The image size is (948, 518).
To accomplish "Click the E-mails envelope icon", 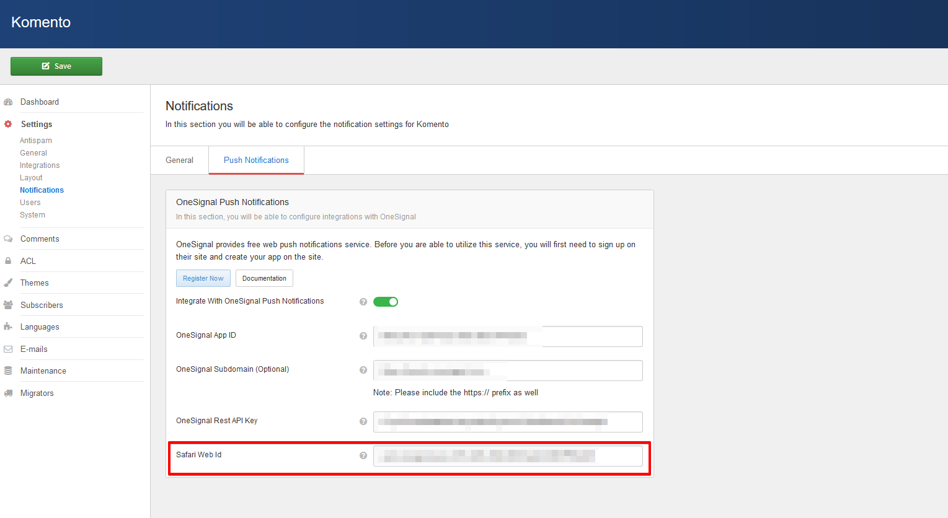I will 8,349.
